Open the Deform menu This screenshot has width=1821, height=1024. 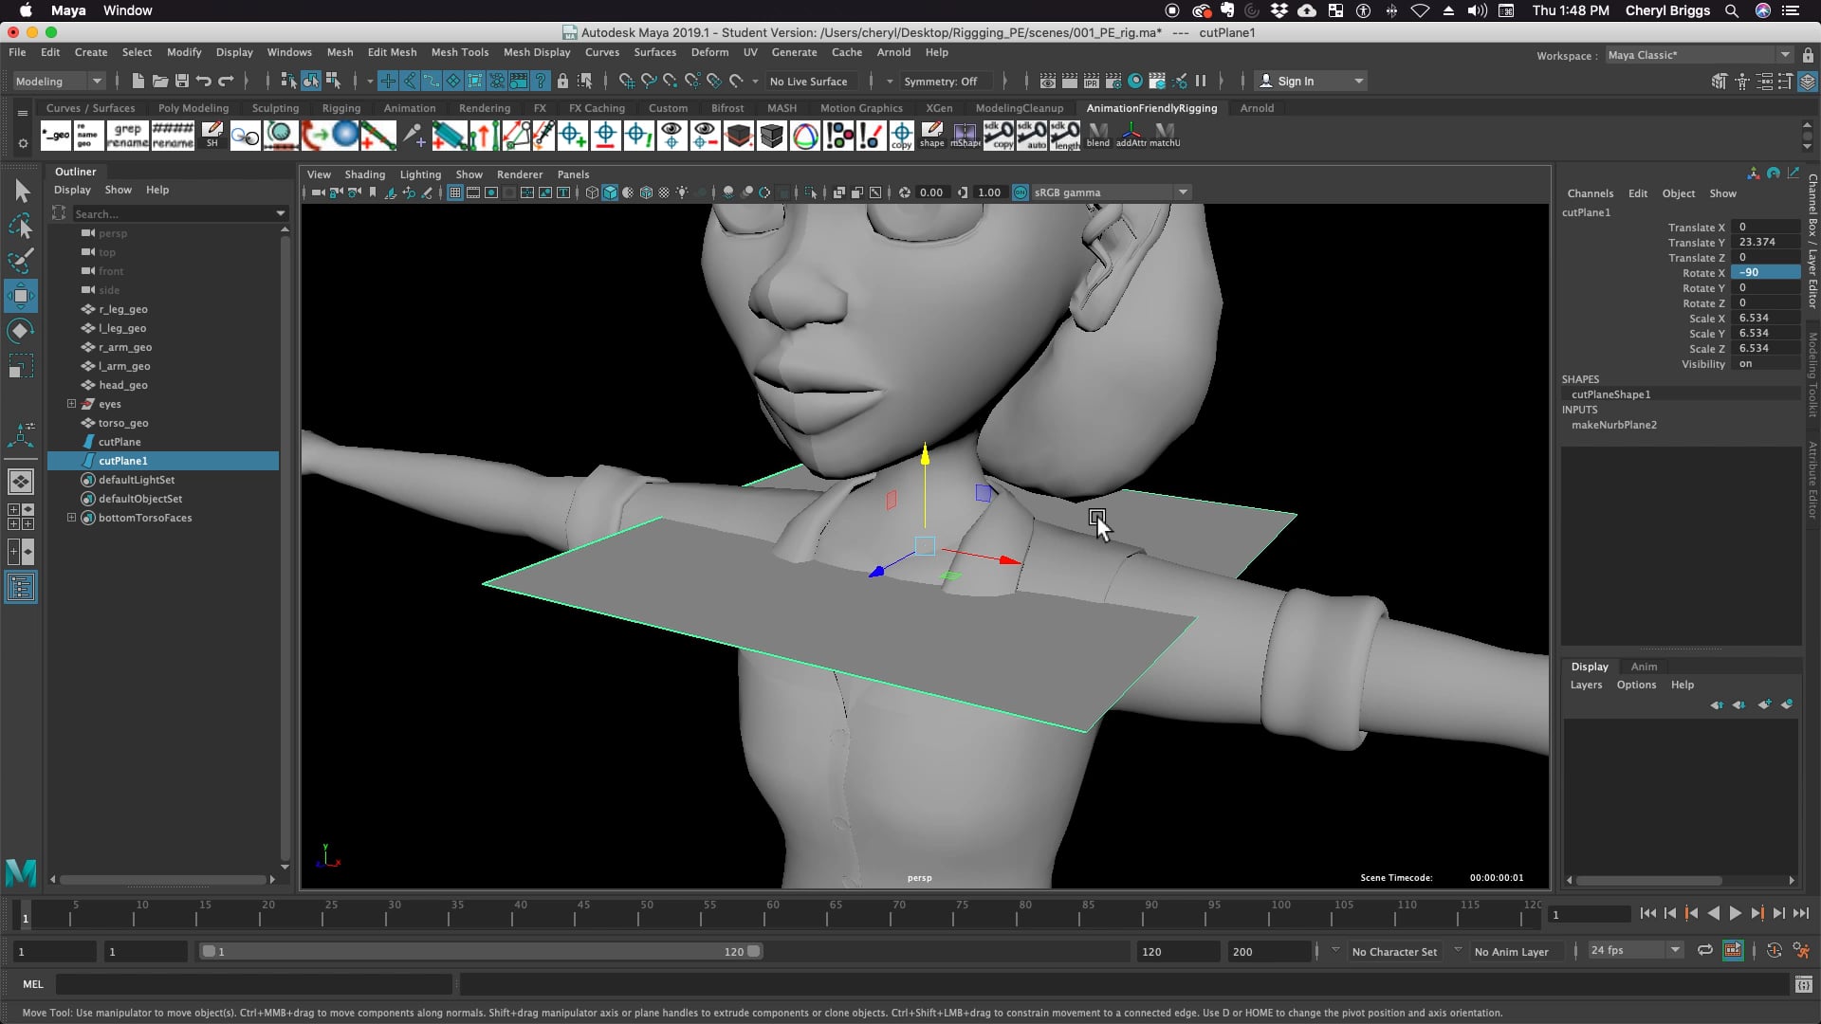[709, 52]
